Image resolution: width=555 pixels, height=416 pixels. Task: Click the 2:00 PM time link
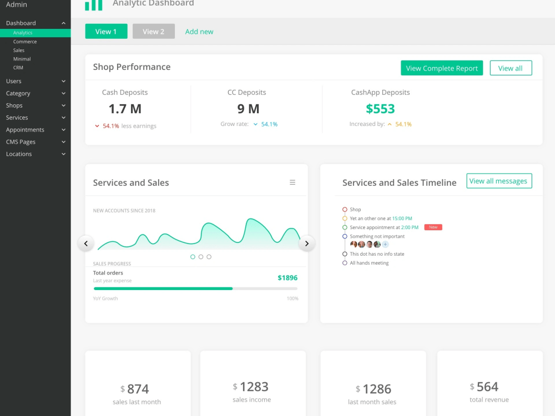410,227
